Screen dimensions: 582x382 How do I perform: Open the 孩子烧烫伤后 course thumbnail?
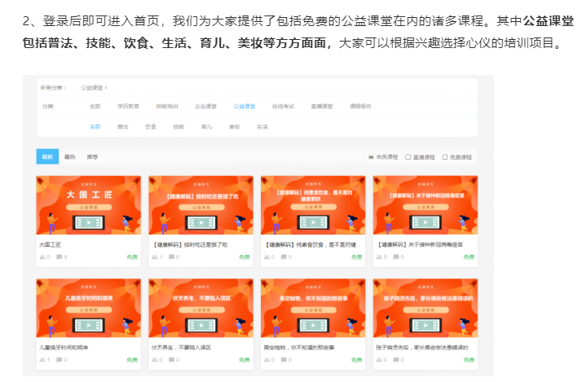point(425,308)
